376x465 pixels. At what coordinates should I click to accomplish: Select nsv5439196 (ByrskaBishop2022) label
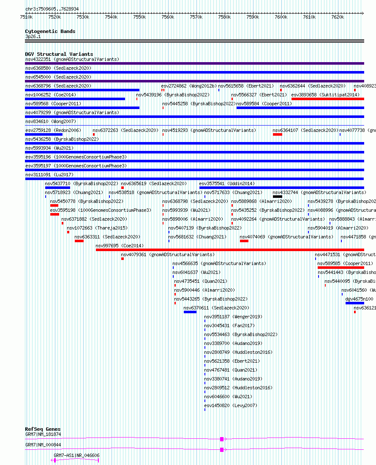(x=173, y=95)
